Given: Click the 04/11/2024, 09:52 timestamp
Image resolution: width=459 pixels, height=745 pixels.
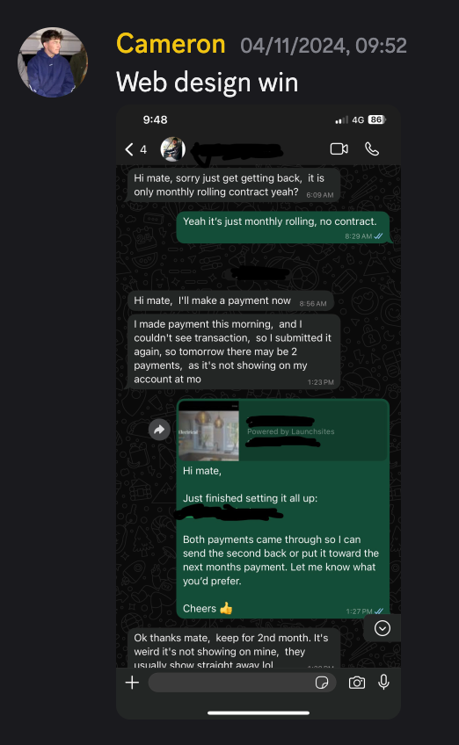Looking at the screenshot, I should (324, 46).
